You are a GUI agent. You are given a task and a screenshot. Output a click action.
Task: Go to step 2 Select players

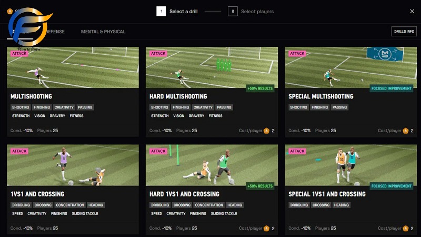(251, 11)
